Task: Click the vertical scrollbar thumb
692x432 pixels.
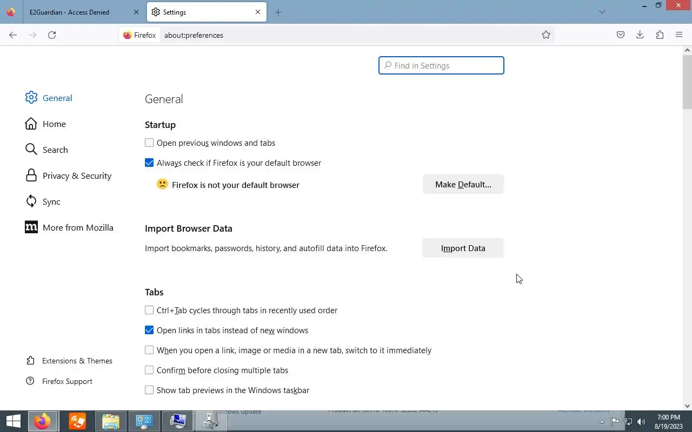Action: point(688,81)
